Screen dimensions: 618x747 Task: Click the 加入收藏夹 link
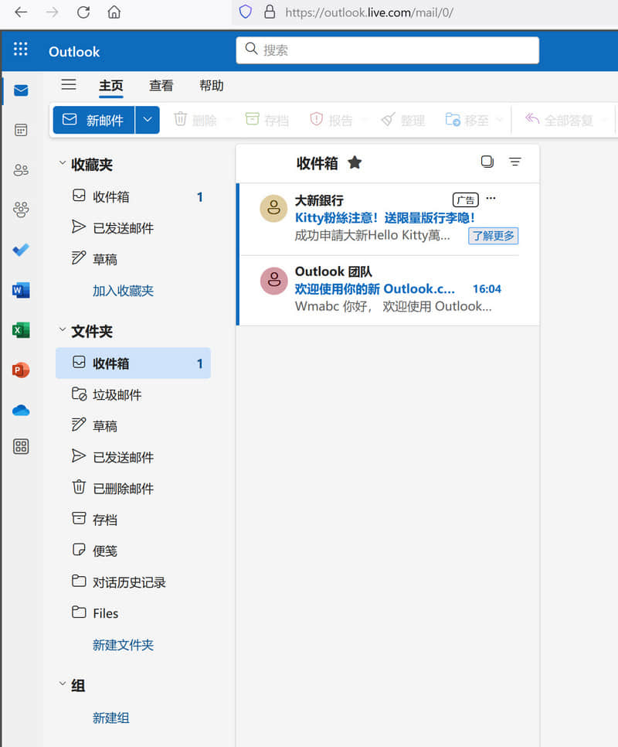click(124, 291)
